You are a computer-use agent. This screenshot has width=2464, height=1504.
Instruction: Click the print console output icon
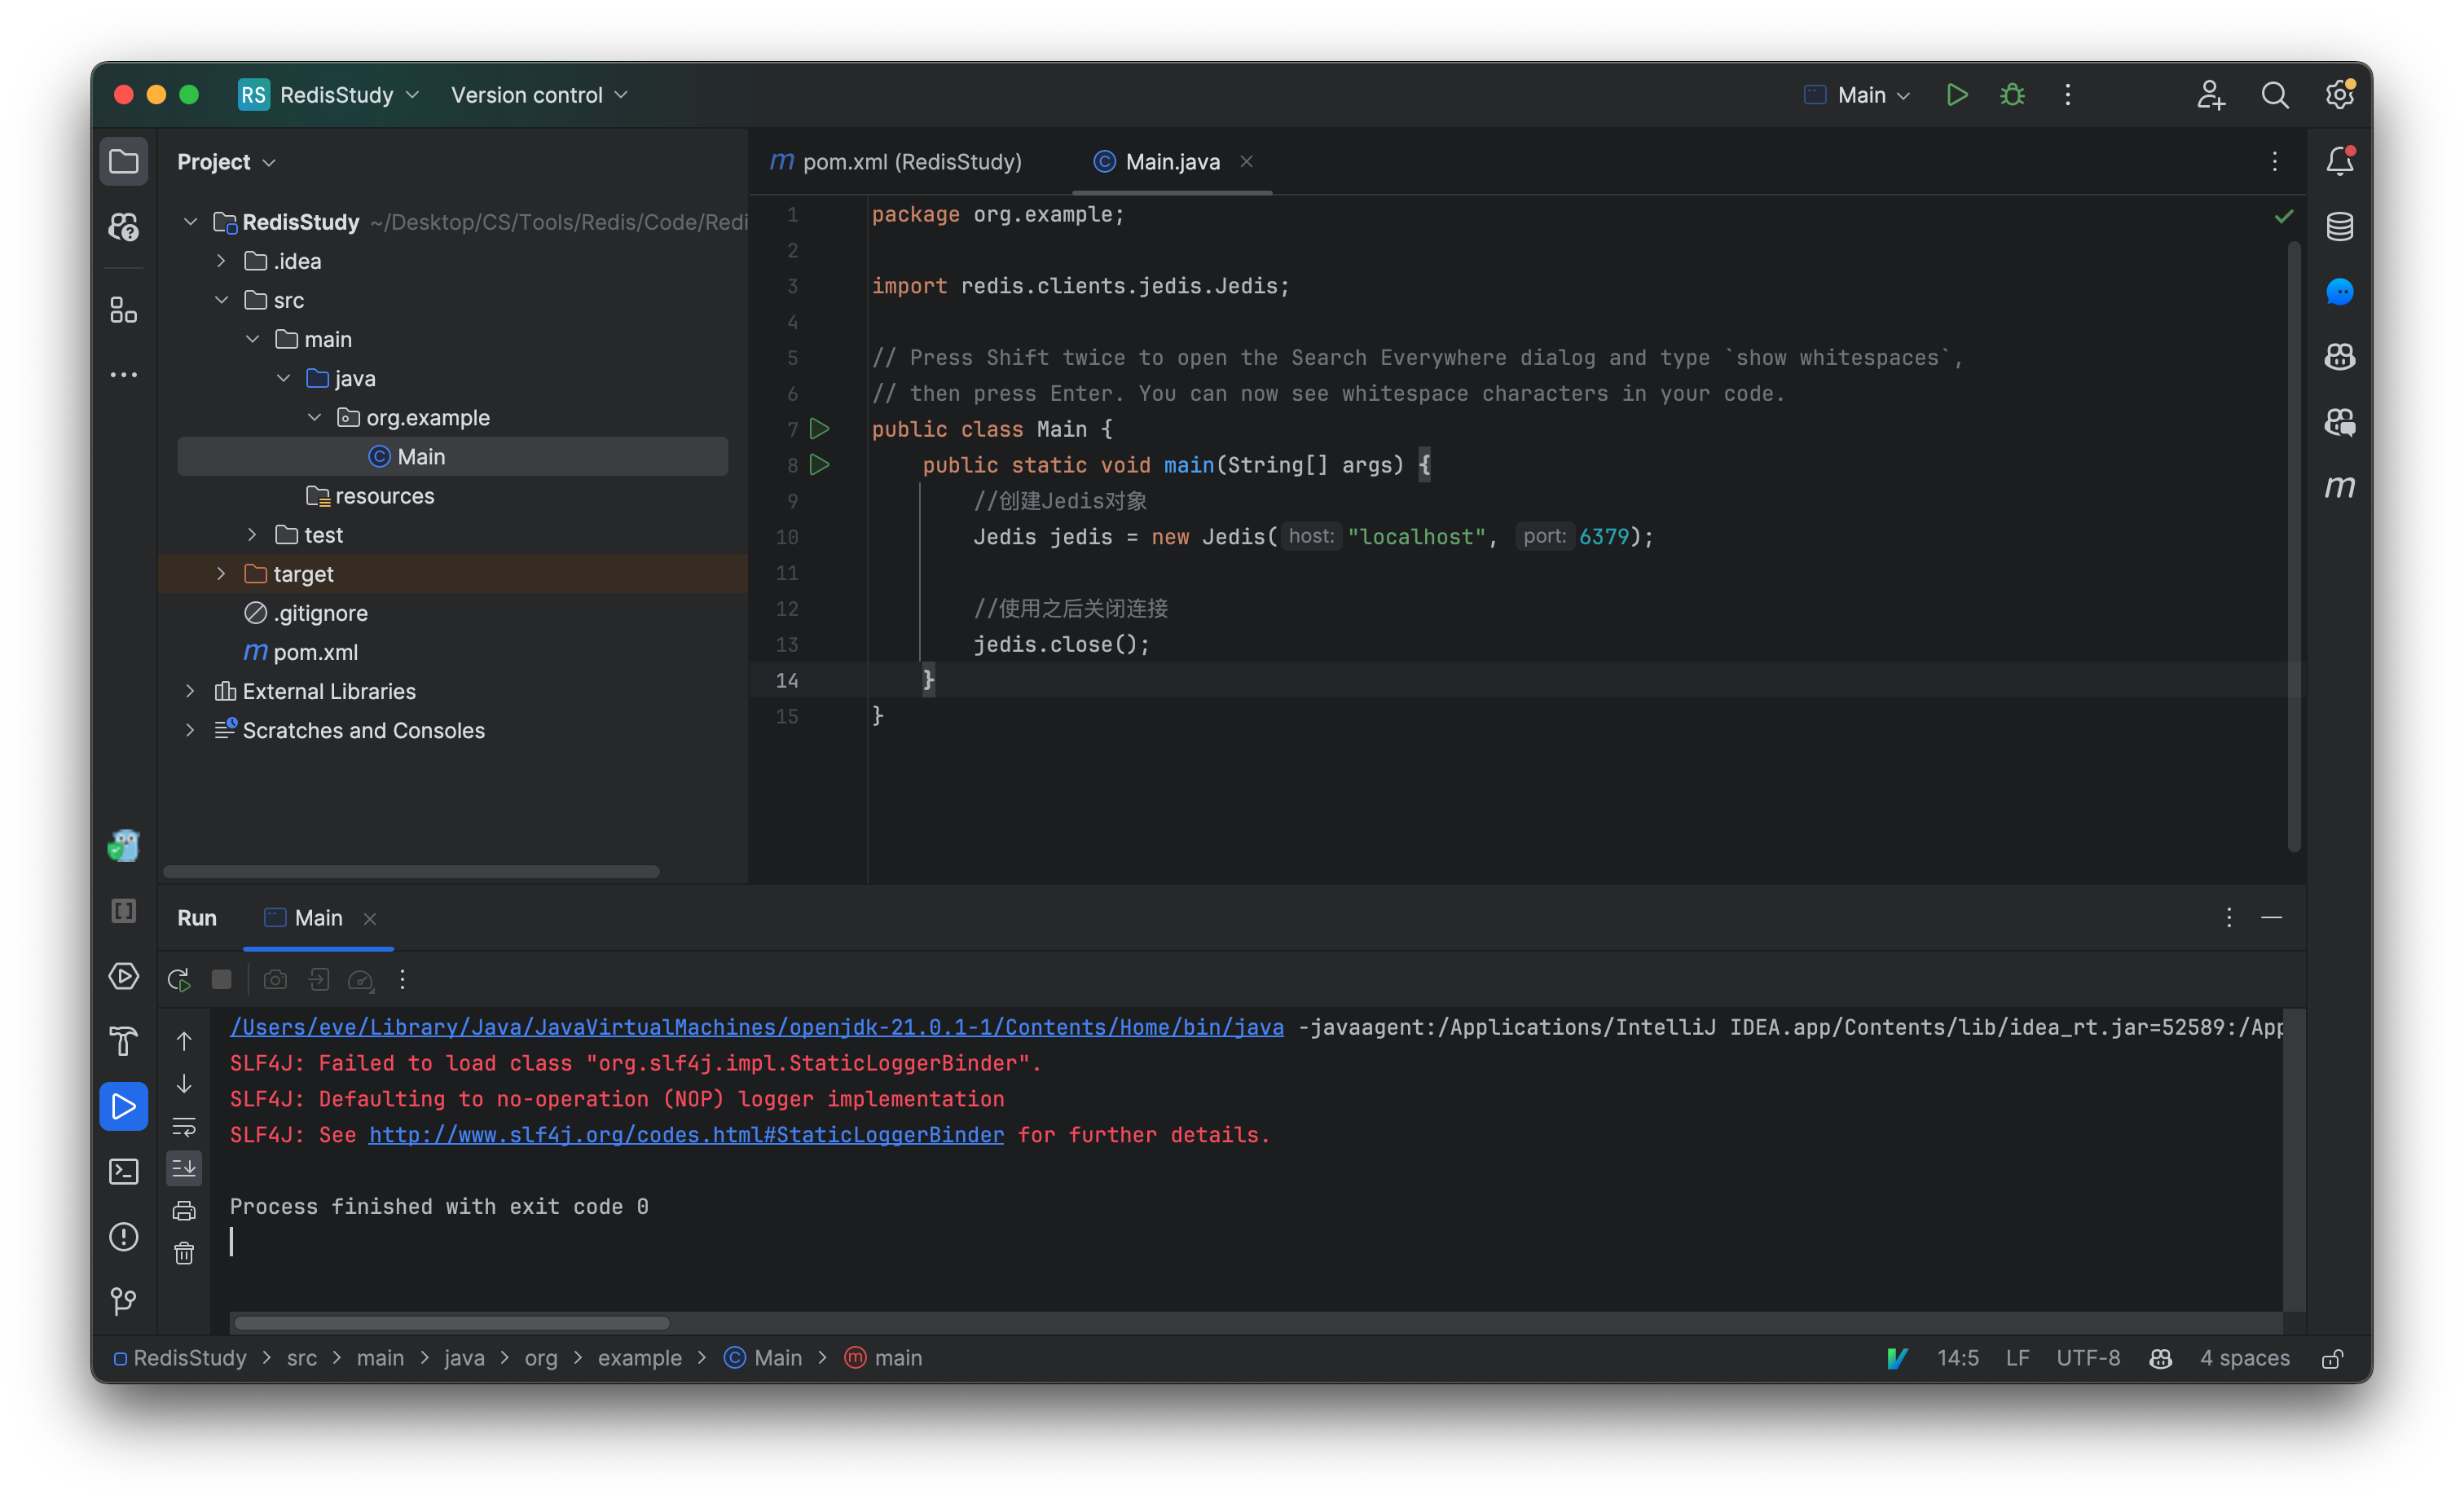[x=184, y=1211]
